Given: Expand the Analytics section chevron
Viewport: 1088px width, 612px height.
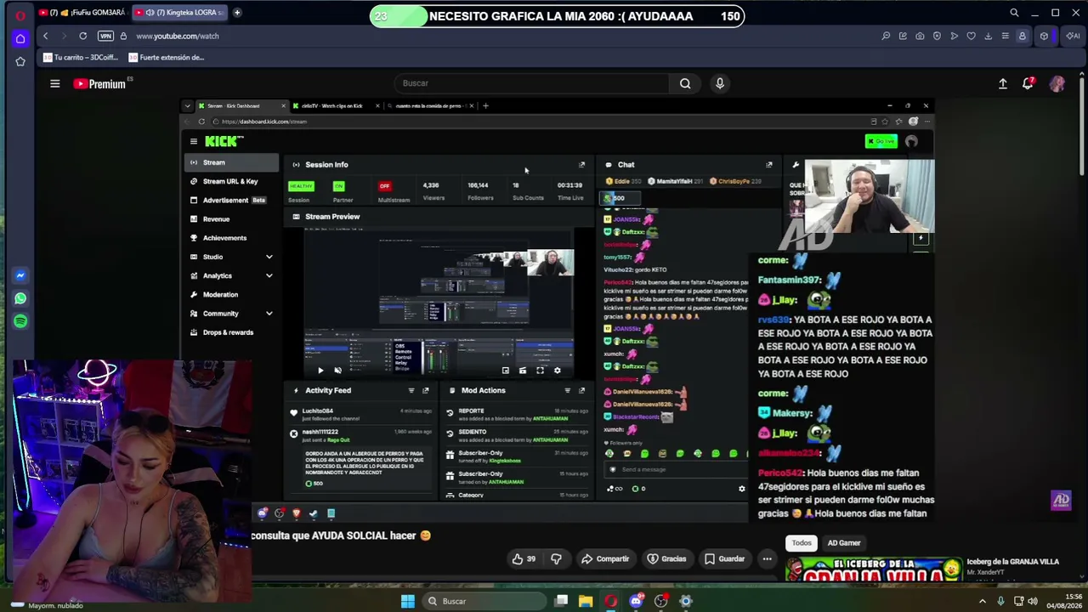Looking at the screenshot, I should (269, 275).
